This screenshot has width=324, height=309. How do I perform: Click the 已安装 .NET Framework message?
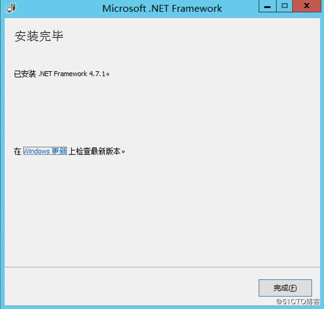61,74
